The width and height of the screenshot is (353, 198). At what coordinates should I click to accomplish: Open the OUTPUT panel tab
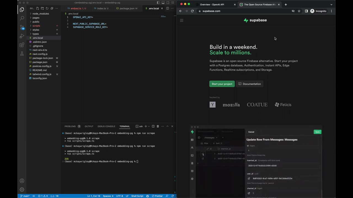click(x=89, y=126)
